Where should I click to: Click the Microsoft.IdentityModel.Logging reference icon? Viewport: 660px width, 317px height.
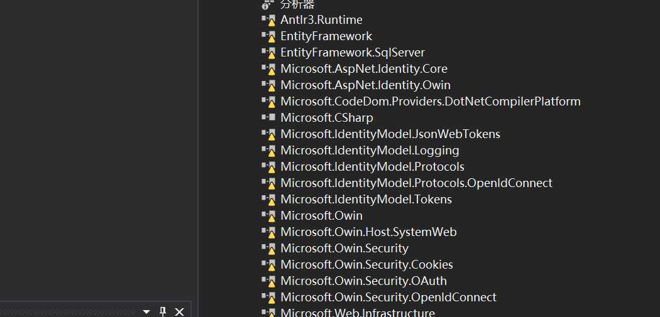click(268, 151)
